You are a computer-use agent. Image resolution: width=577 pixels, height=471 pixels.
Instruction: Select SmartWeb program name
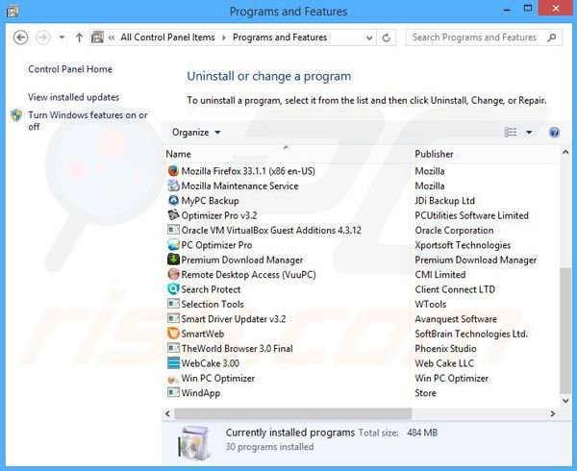point(202,334)
